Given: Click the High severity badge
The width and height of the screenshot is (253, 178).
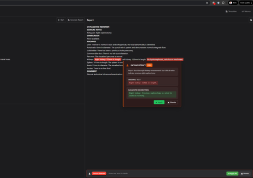Looking at the screenshot, I should pyautogui.click(x=149, y=65).
